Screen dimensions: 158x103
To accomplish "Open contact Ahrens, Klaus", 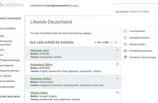I will click(38, 92).
